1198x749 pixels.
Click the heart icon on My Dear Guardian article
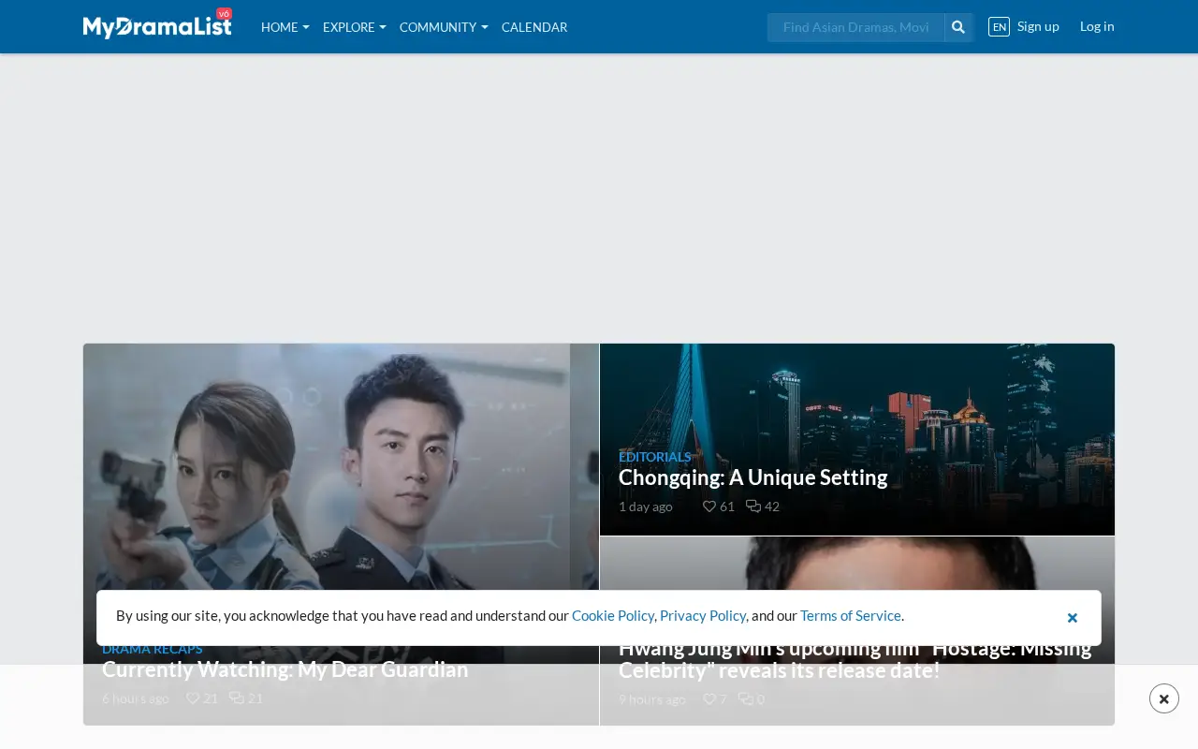(193, 698)
